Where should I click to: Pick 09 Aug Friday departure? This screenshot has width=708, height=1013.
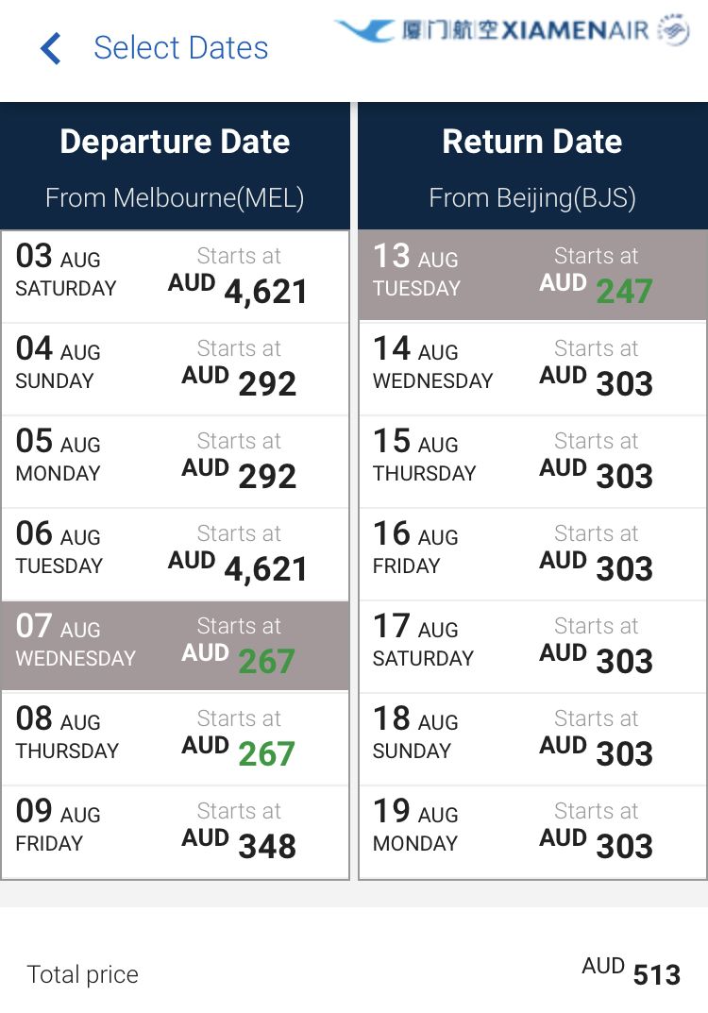tap(175, 832)
